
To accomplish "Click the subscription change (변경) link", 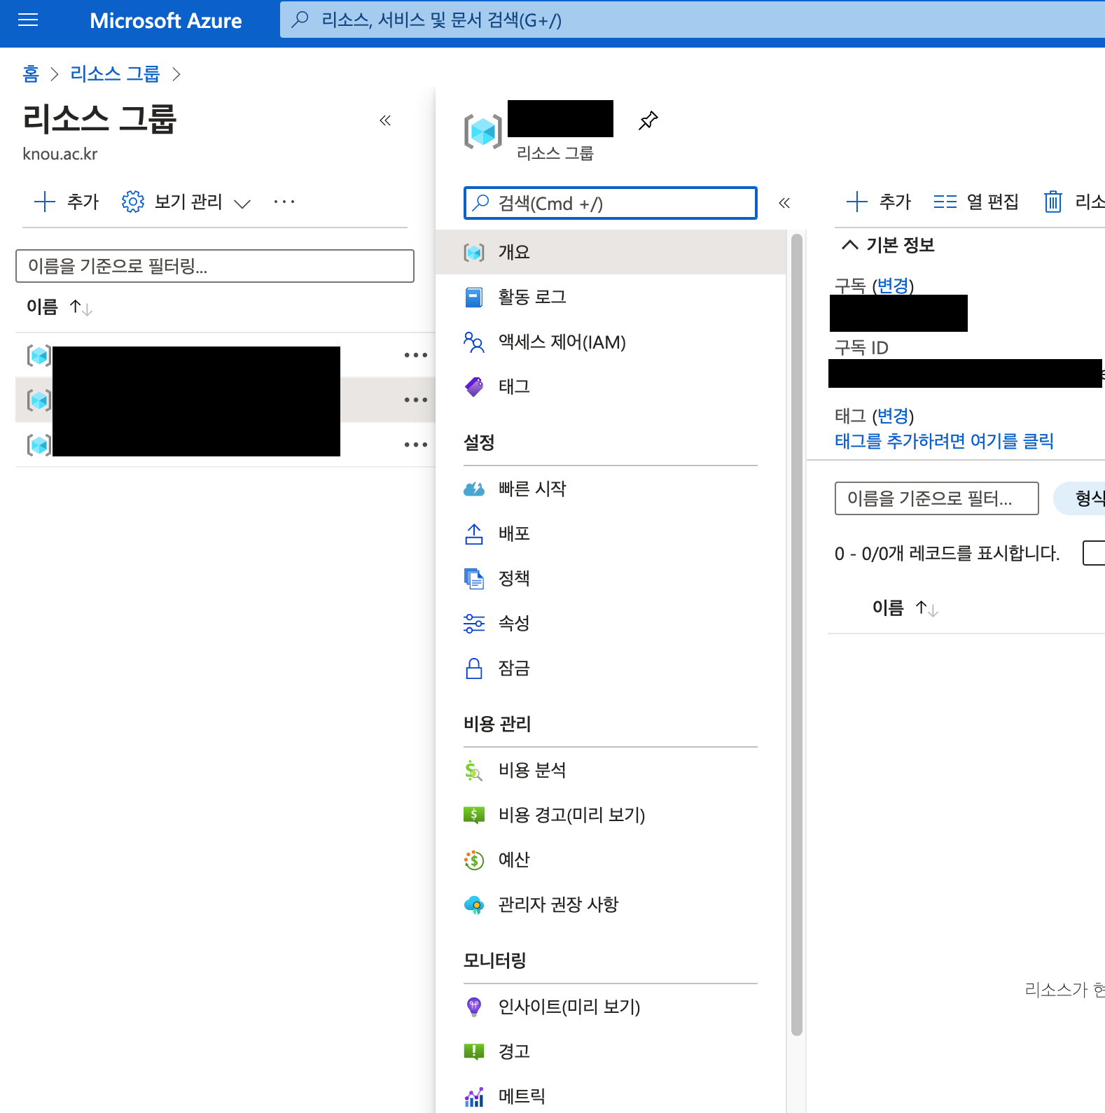I will (x=893, y=286).
